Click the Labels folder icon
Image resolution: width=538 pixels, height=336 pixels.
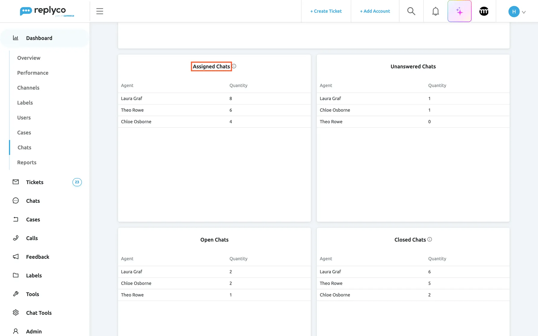click(x=16, y=275)
